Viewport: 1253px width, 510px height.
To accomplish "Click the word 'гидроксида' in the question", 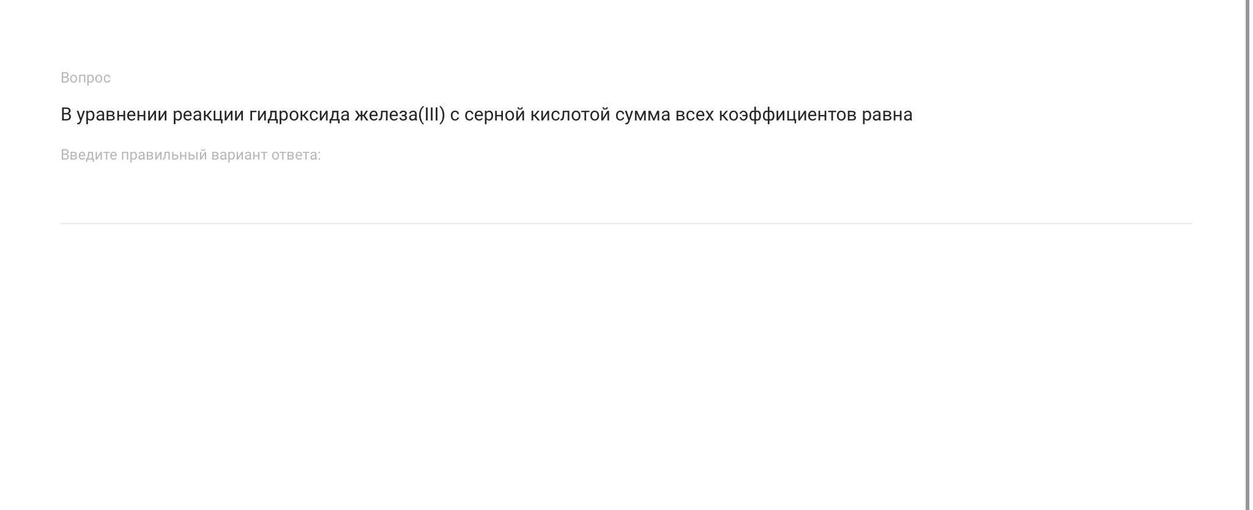I will point(299,114).
